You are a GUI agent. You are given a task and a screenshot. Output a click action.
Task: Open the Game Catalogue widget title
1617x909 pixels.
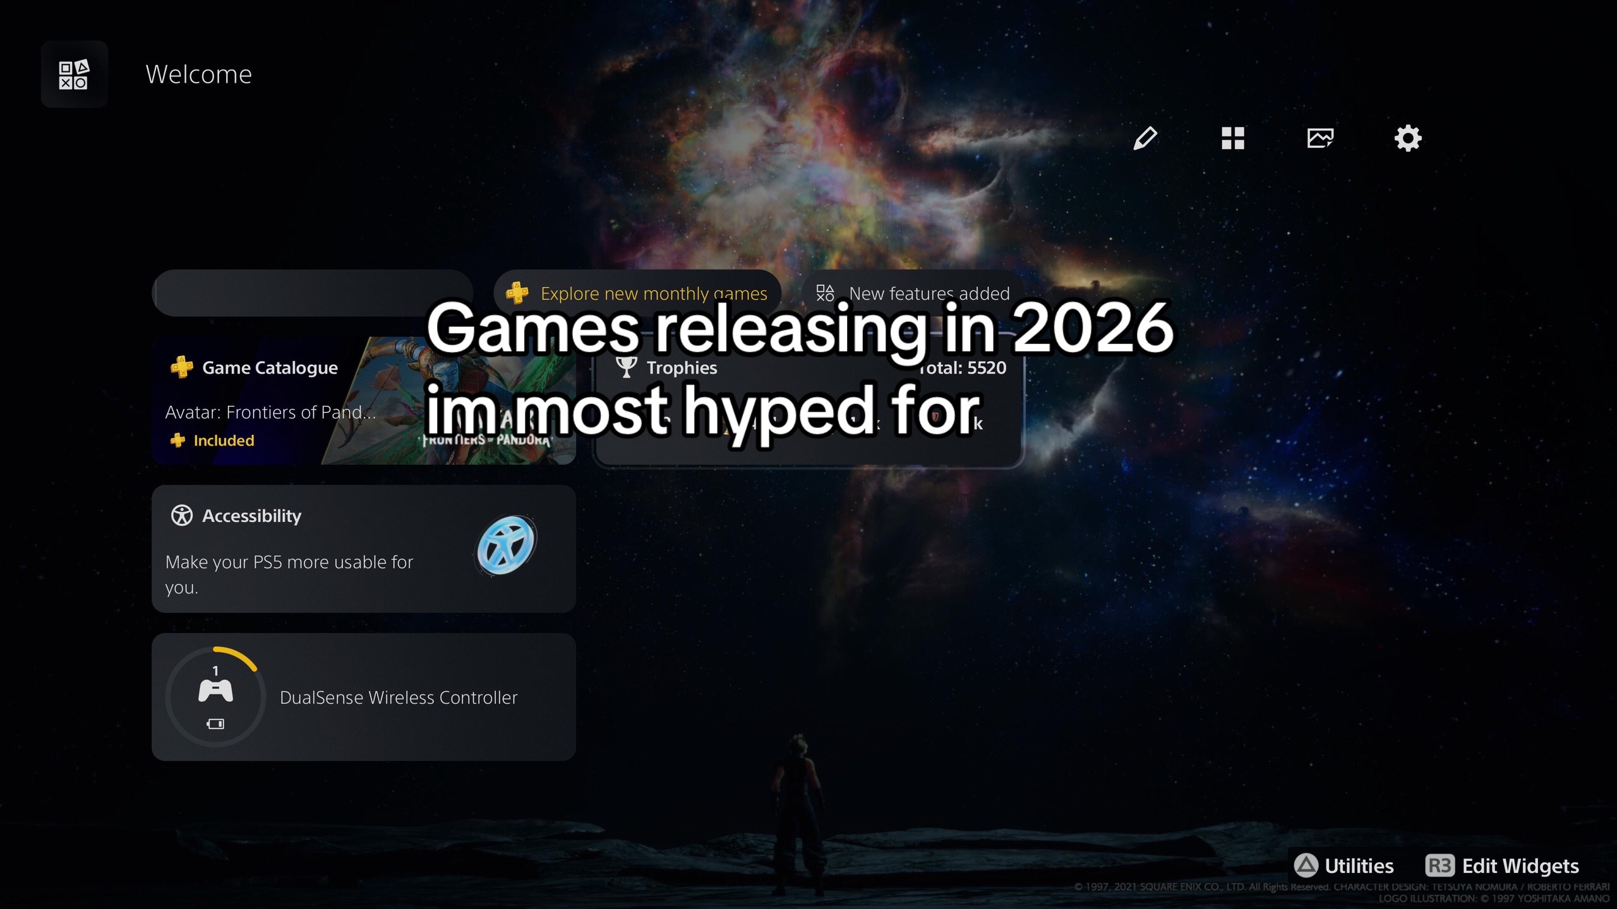[270, 367]
